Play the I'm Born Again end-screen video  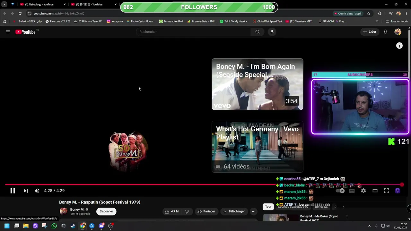click(x=258, y=84)
